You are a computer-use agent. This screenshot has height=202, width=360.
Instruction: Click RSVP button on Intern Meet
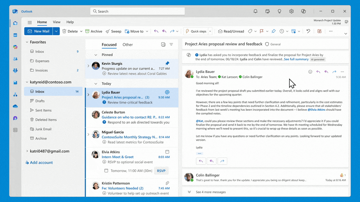161,171
